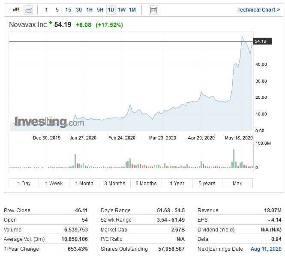Show the Max range
Viewport: 285px width, 258px height.
point(237,184)
